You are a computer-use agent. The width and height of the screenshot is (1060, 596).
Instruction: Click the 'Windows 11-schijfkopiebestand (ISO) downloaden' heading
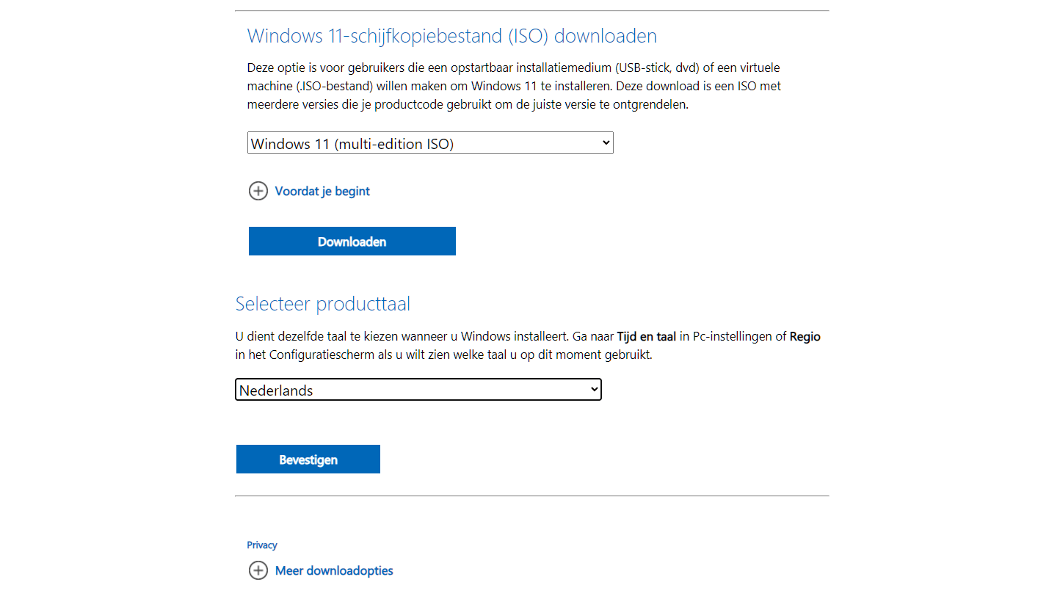451,36
